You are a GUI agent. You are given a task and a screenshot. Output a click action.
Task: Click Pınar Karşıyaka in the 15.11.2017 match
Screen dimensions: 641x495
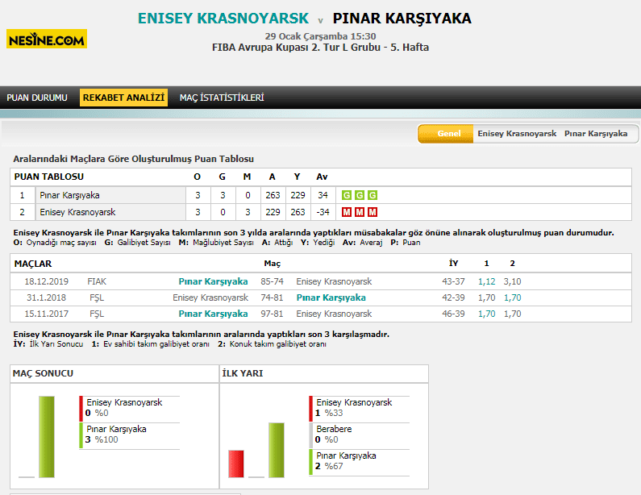pyautogui.click(x=213, y=314)
